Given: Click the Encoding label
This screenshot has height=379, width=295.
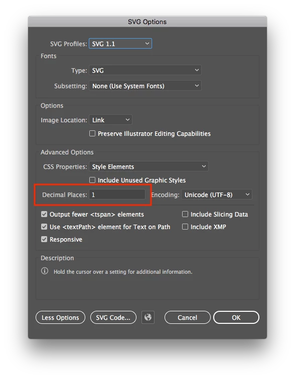Looking at the screenshot, I should click(166, 195).
